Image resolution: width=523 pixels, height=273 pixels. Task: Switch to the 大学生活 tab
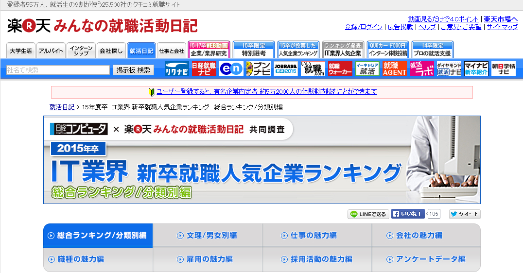20,51
